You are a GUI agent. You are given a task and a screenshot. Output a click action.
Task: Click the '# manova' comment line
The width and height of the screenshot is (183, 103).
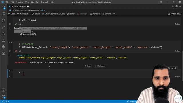tap(28, 44)
